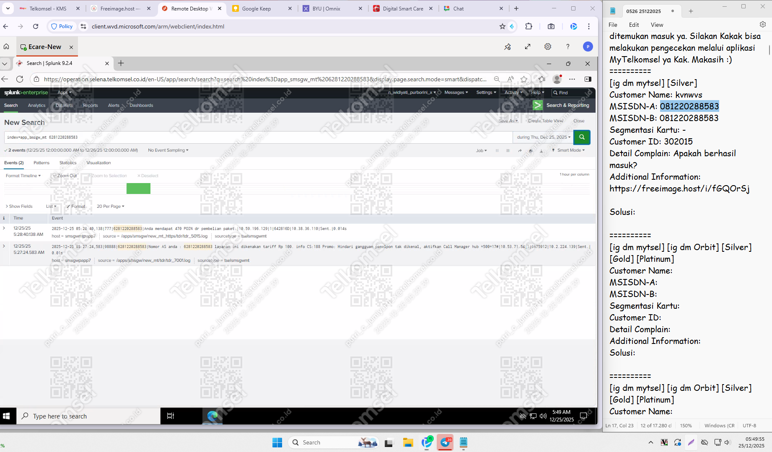
Task: Click the Splunk search query input
Action: coord(258,137)
